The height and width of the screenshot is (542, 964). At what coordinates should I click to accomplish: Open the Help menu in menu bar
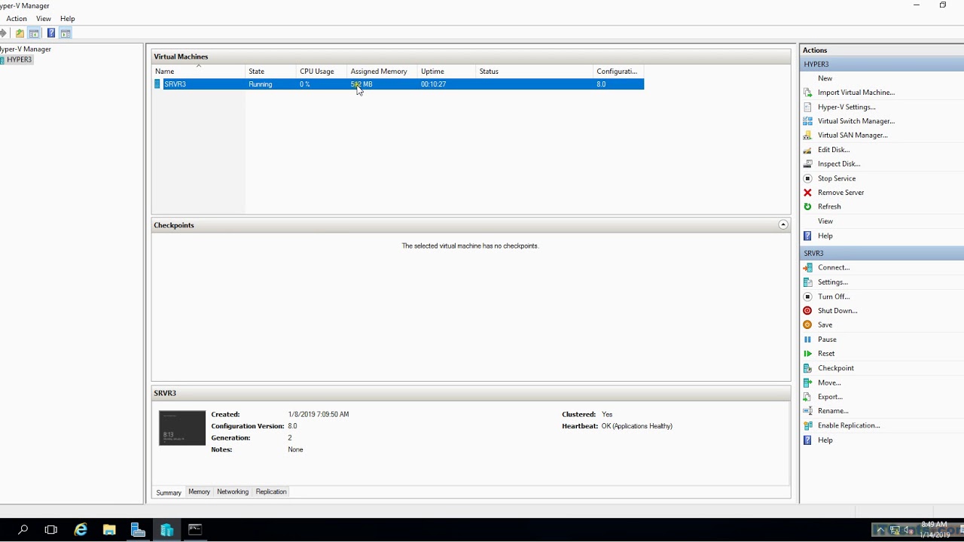click(68, 19)
